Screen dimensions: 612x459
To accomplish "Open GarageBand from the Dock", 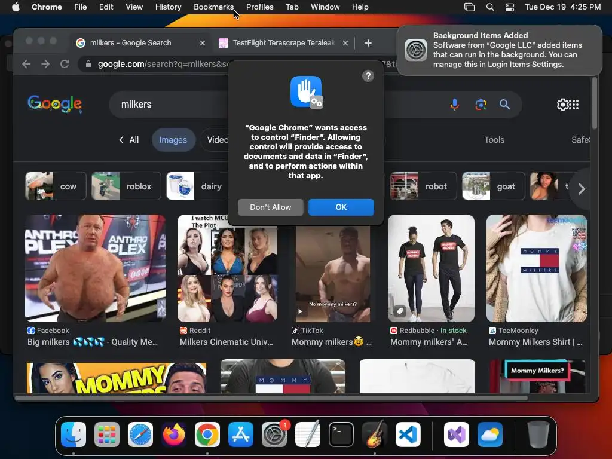I will (375, 434).
